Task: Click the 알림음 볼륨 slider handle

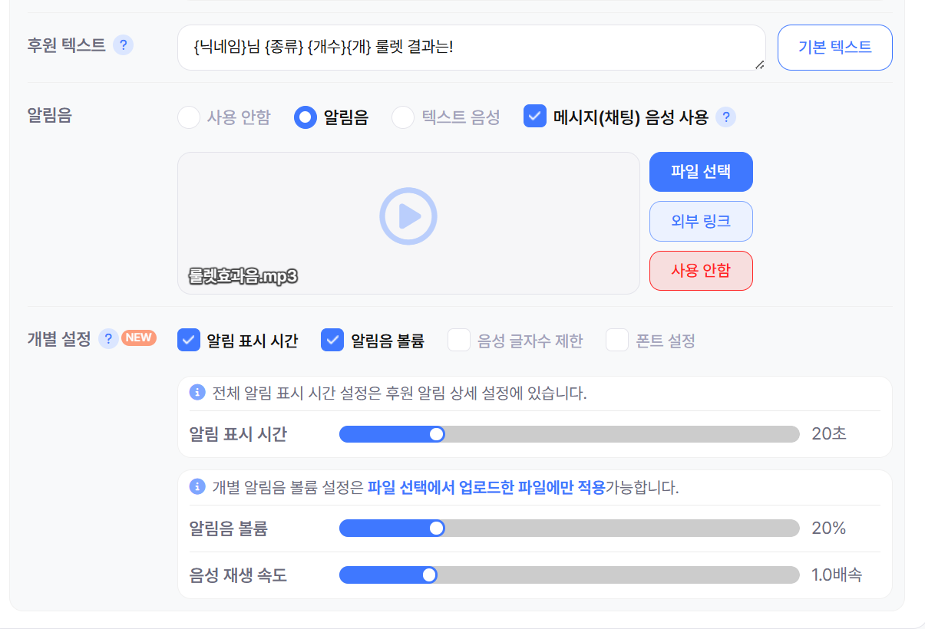Action: (437, 529)
